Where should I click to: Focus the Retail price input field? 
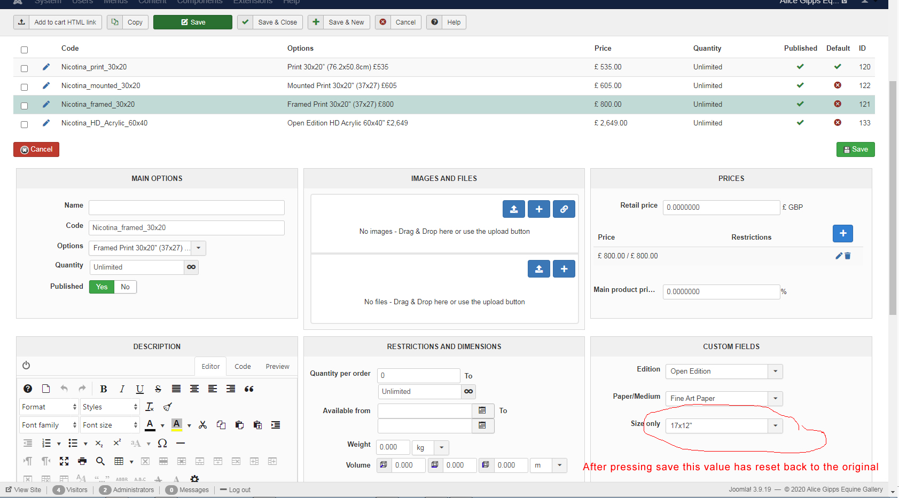(721, 207)
